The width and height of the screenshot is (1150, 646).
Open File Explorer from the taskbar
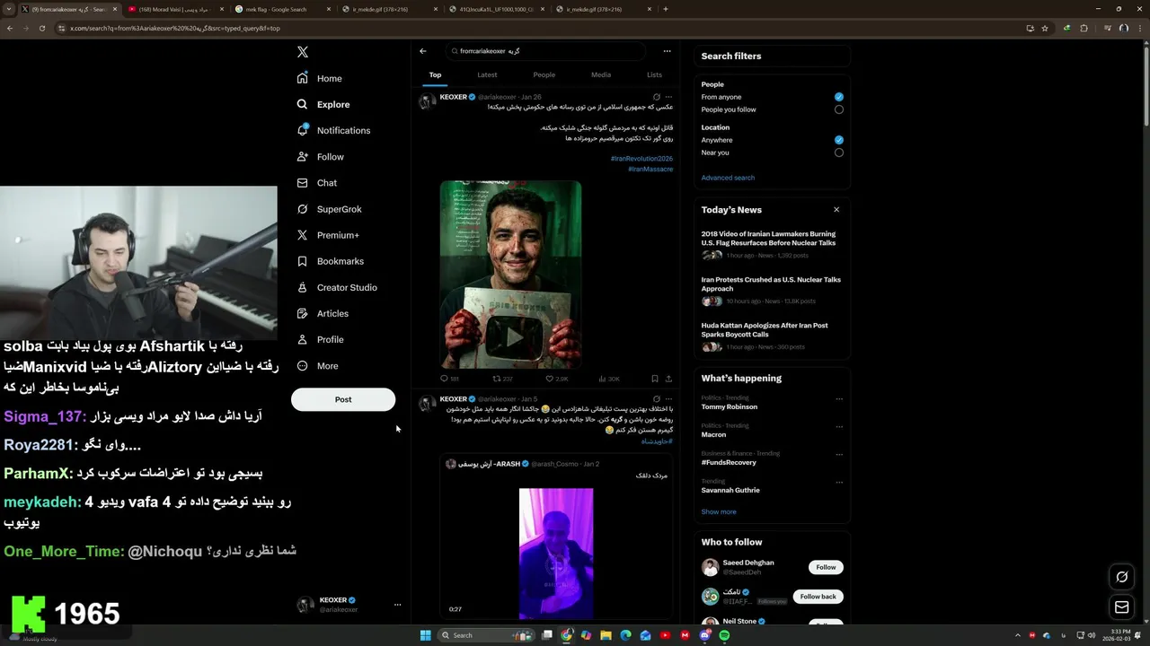tap(606, 635)
